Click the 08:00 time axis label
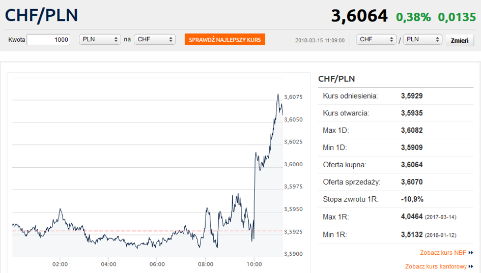The width and height of the screenshot is (481, 273). [206, 264]
